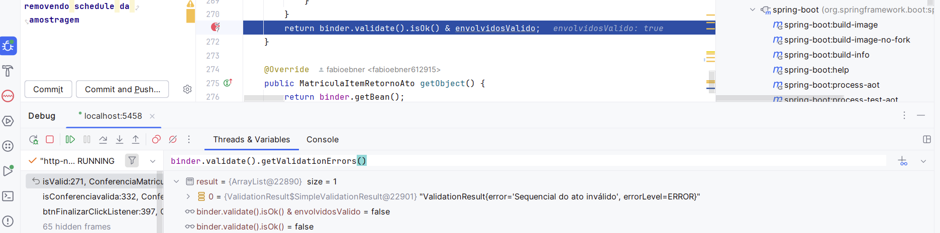Toggle Mute Breakpoints
The width and height of the screenshot is (940, 233).
coord(173,140)
